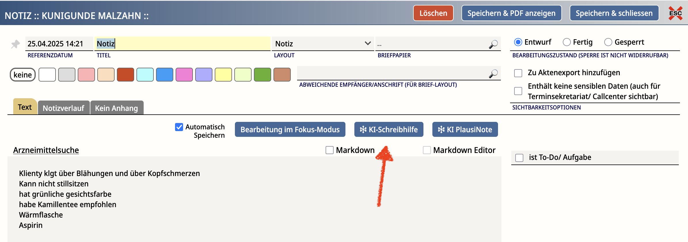Click the line about Blähungen and Kopfschmerzen

[109, 173]
